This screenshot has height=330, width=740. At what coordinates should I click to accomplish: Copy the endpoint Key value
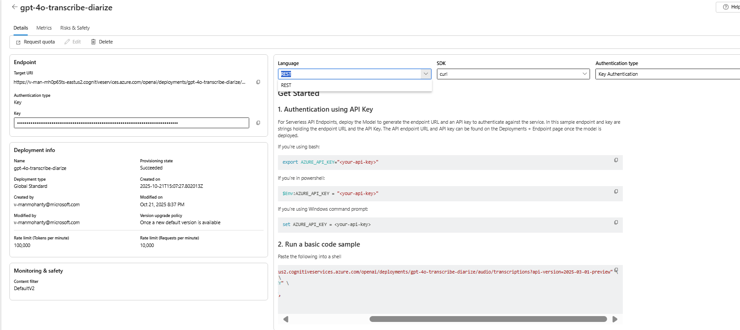coord(258,123)
